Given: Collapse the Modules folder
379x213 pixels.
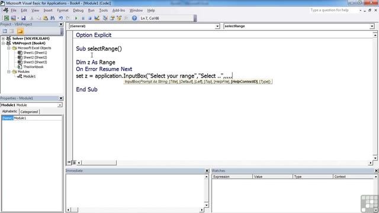Looking at the screenshot, I should point(9,72).
